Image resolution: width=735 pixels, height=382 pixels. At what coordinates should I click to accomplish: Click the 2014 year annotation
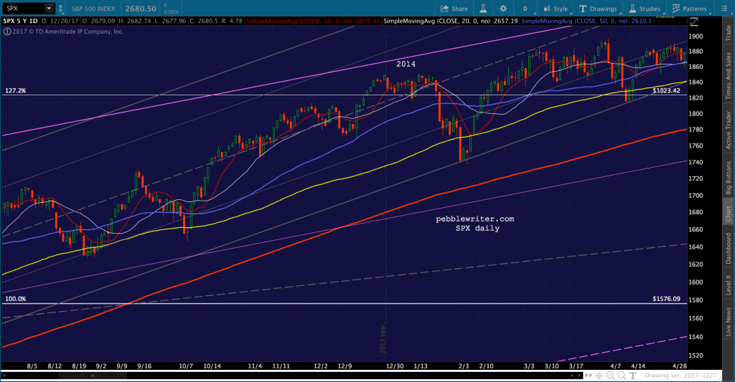tap(406, 64)
